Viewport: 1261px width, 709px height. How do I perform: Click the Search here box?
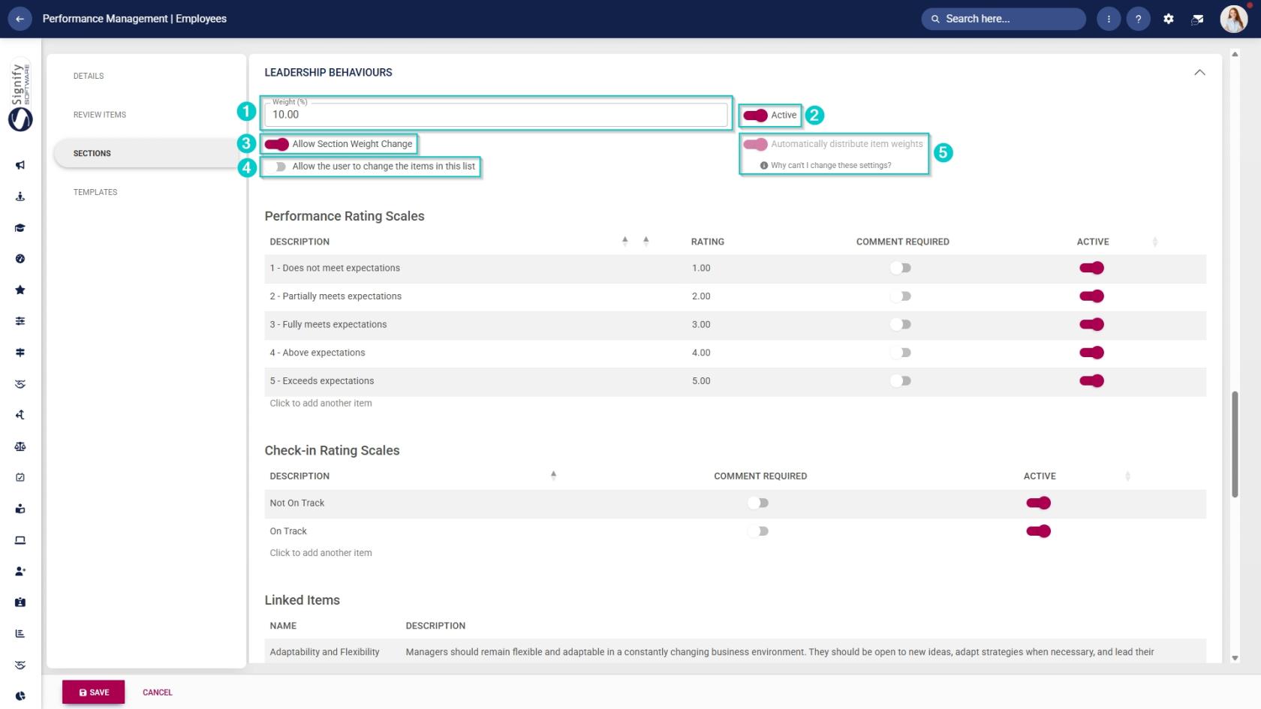pos(1004,19)
